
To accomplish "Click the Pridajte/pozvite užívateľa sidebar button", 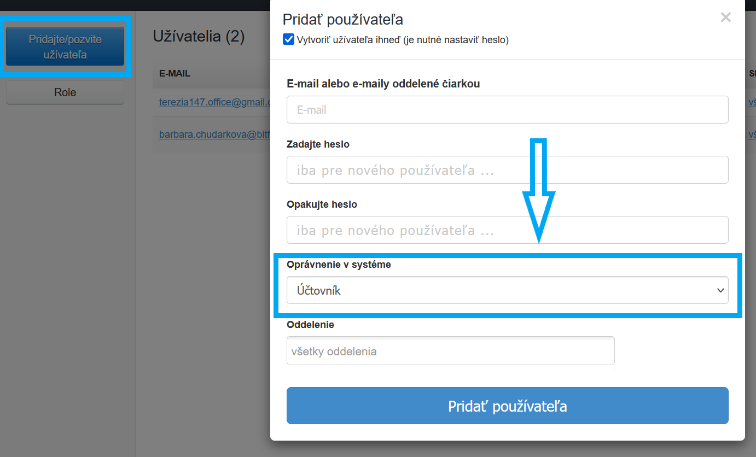I will click(65, 47).
